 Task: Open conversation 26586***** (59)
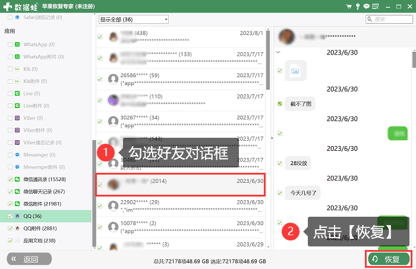pyautogui.click(x=181, y=79)
